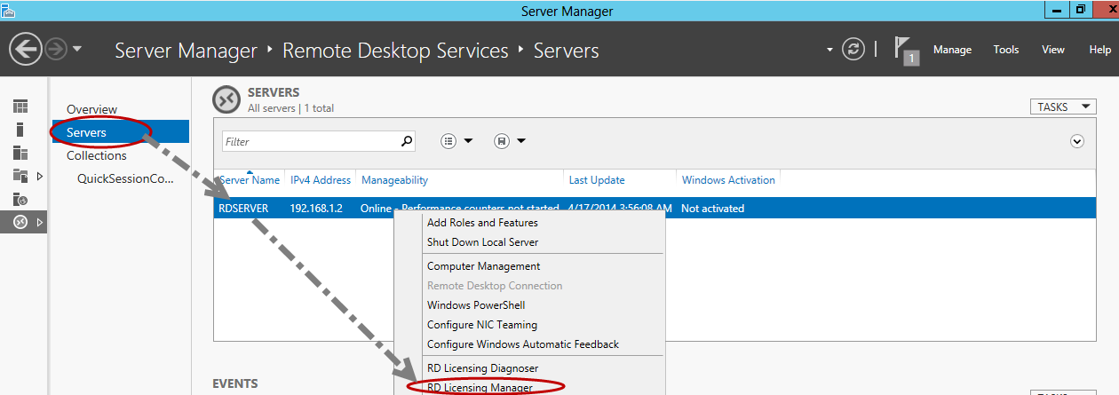Expand the servers panel chevron
The image size is (1119, 395).
point(1077,141)
